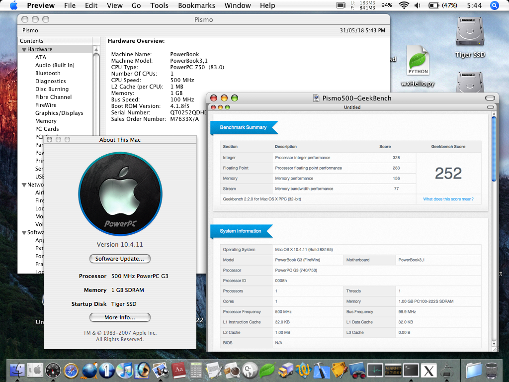Click serial number QT0252QDHD value
The height and width of the screenshot is (382, 509).
click(188, 112)
